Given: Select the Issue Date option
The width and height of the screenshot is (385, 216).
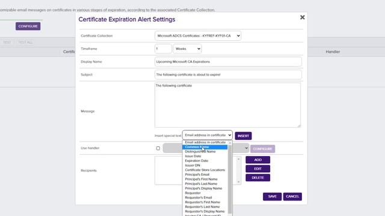Looking at the screenshot, I should tap(205, 156).
